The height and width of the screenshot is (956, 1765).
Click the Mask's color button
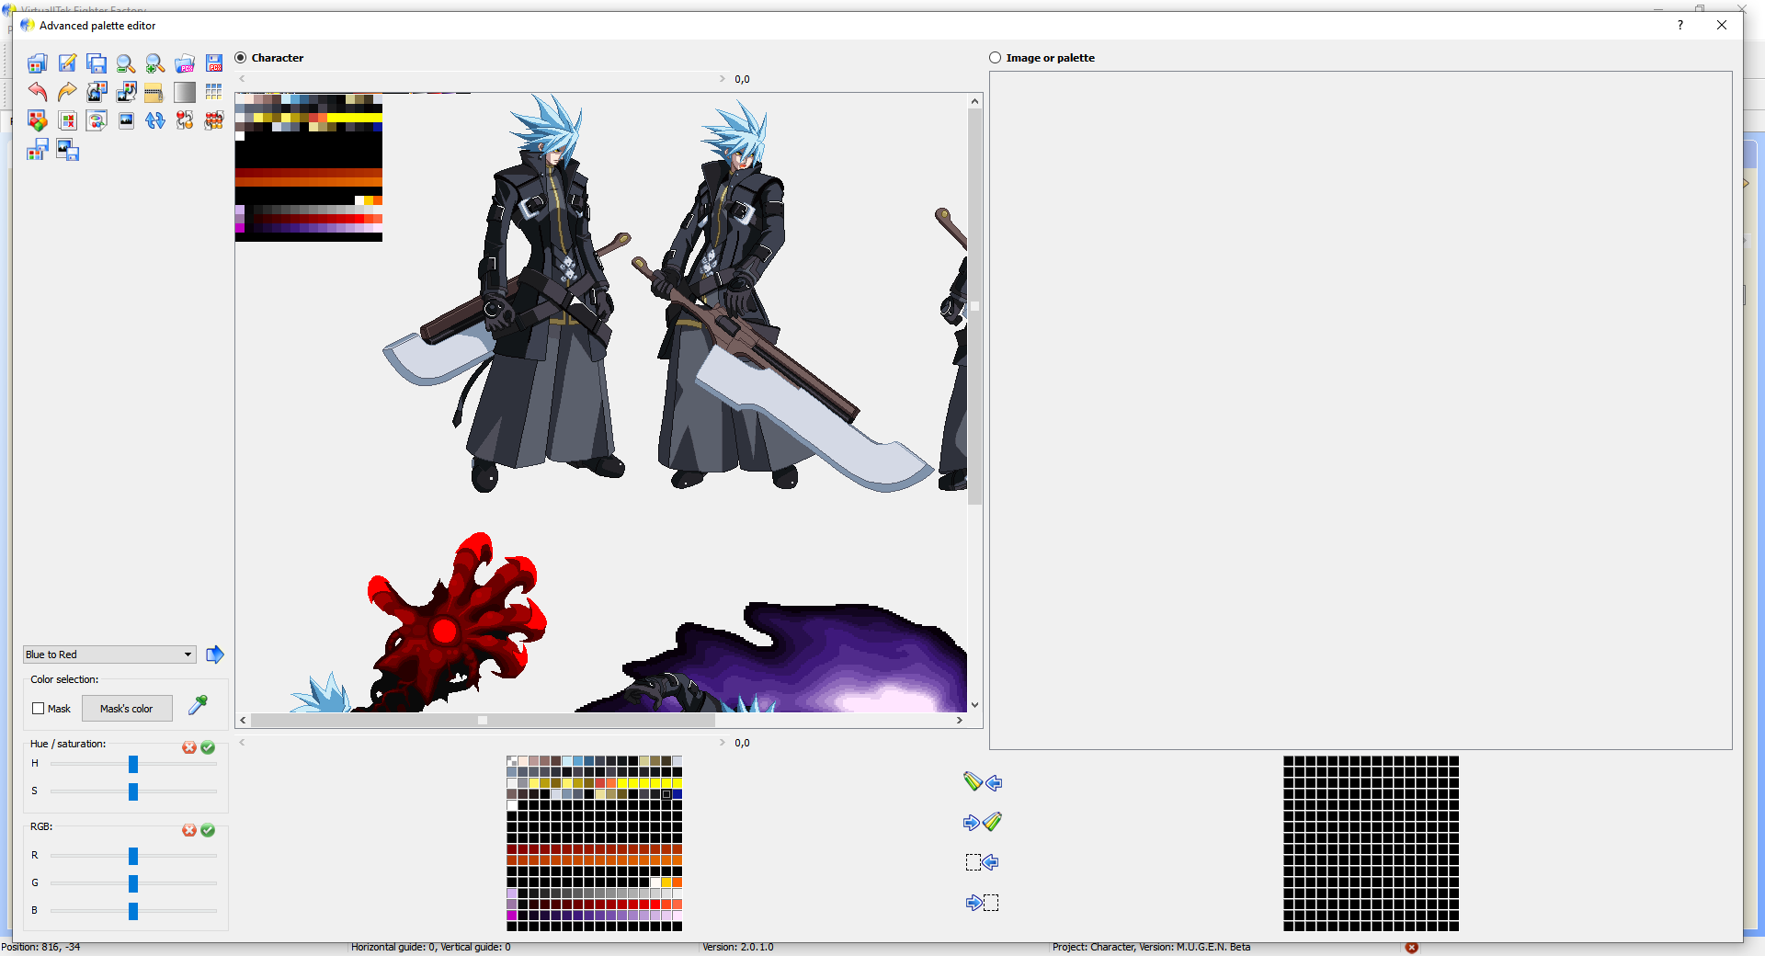pyautogui.click(x=127, y=709)
